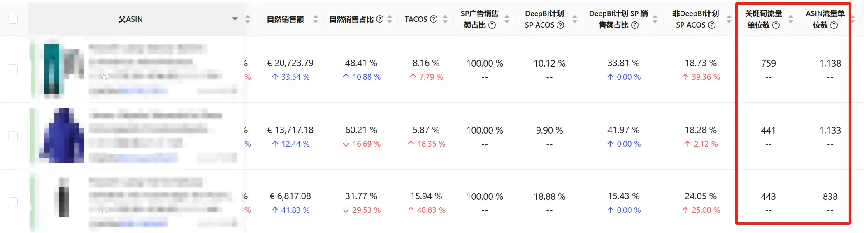Click the 父ASIN column header

point(130,19)
